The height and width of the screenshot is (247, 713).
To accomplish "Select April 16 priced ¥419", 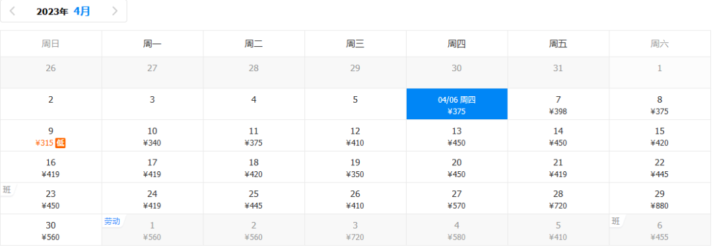I will [51, 167].
